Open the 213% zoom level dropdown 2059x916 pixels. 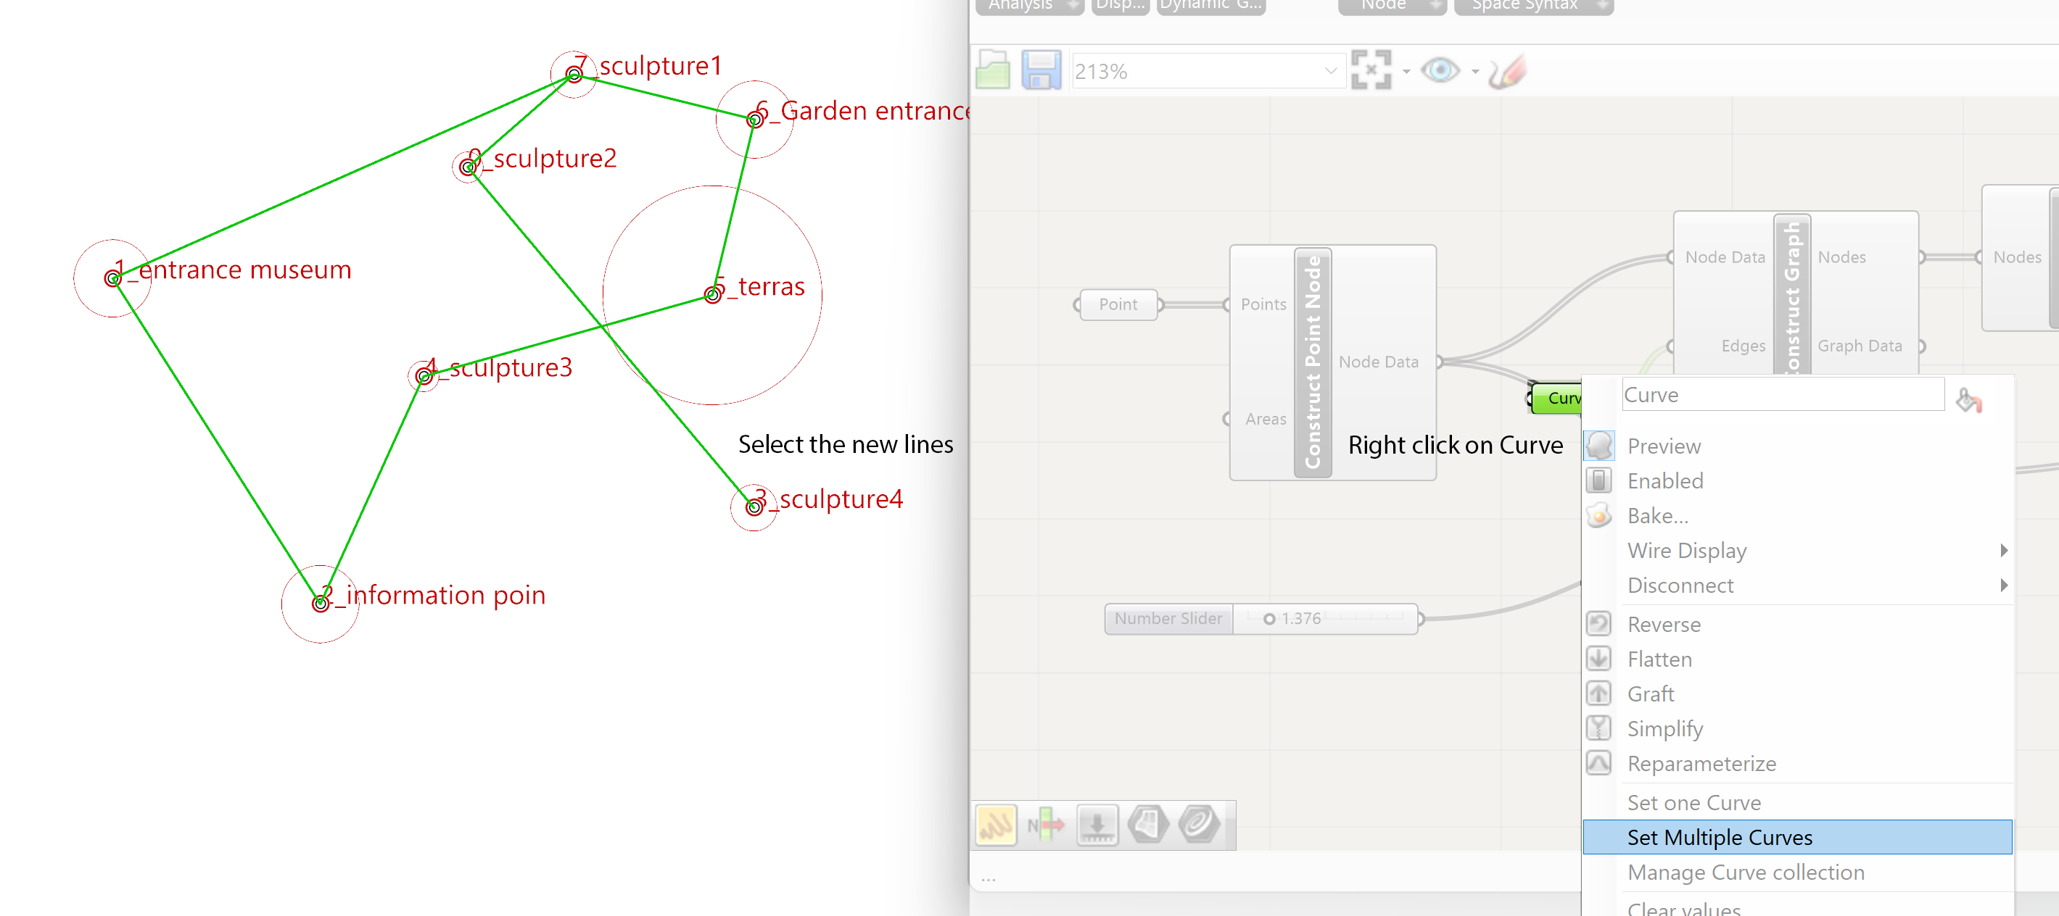(x=1330, y=71)
